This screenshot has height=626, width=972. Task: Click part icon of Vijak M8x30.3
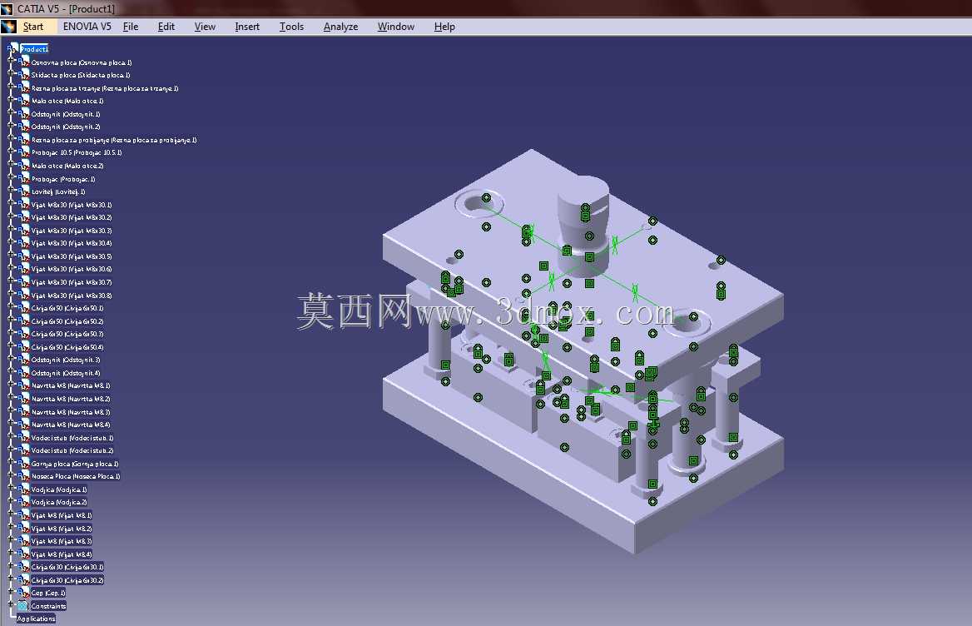[x=23, y=229]
